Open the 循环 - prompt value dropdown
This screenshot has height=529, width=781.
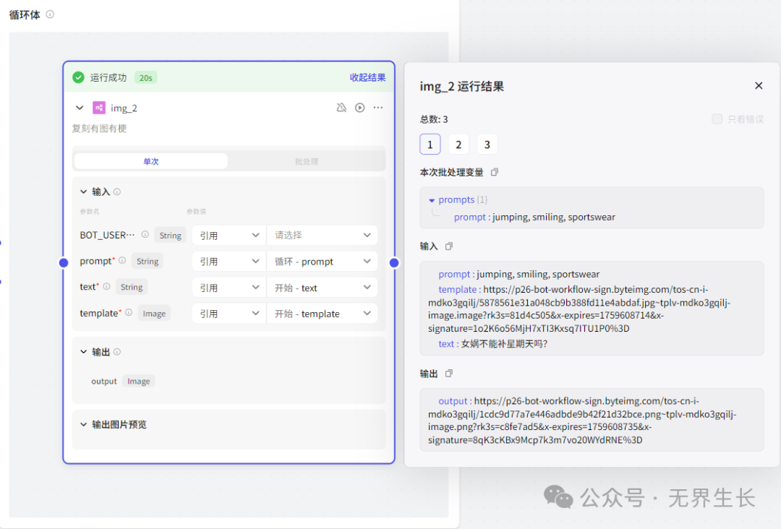point(322,262)
